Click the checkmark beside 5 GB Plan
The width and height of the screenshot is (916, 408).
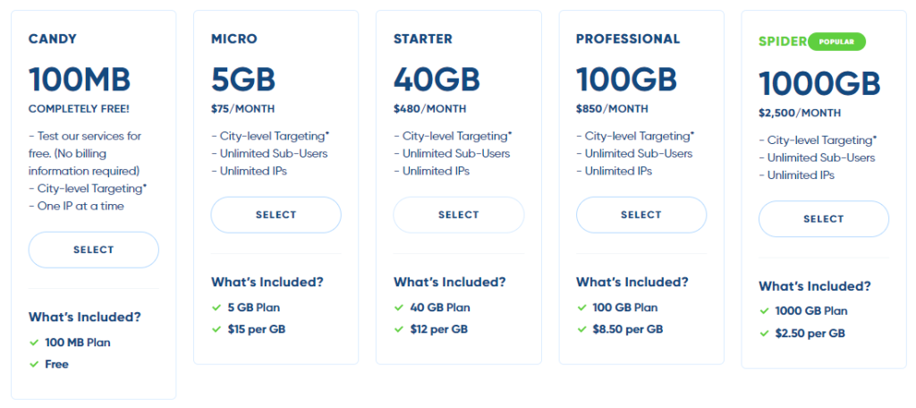[216, 308]
